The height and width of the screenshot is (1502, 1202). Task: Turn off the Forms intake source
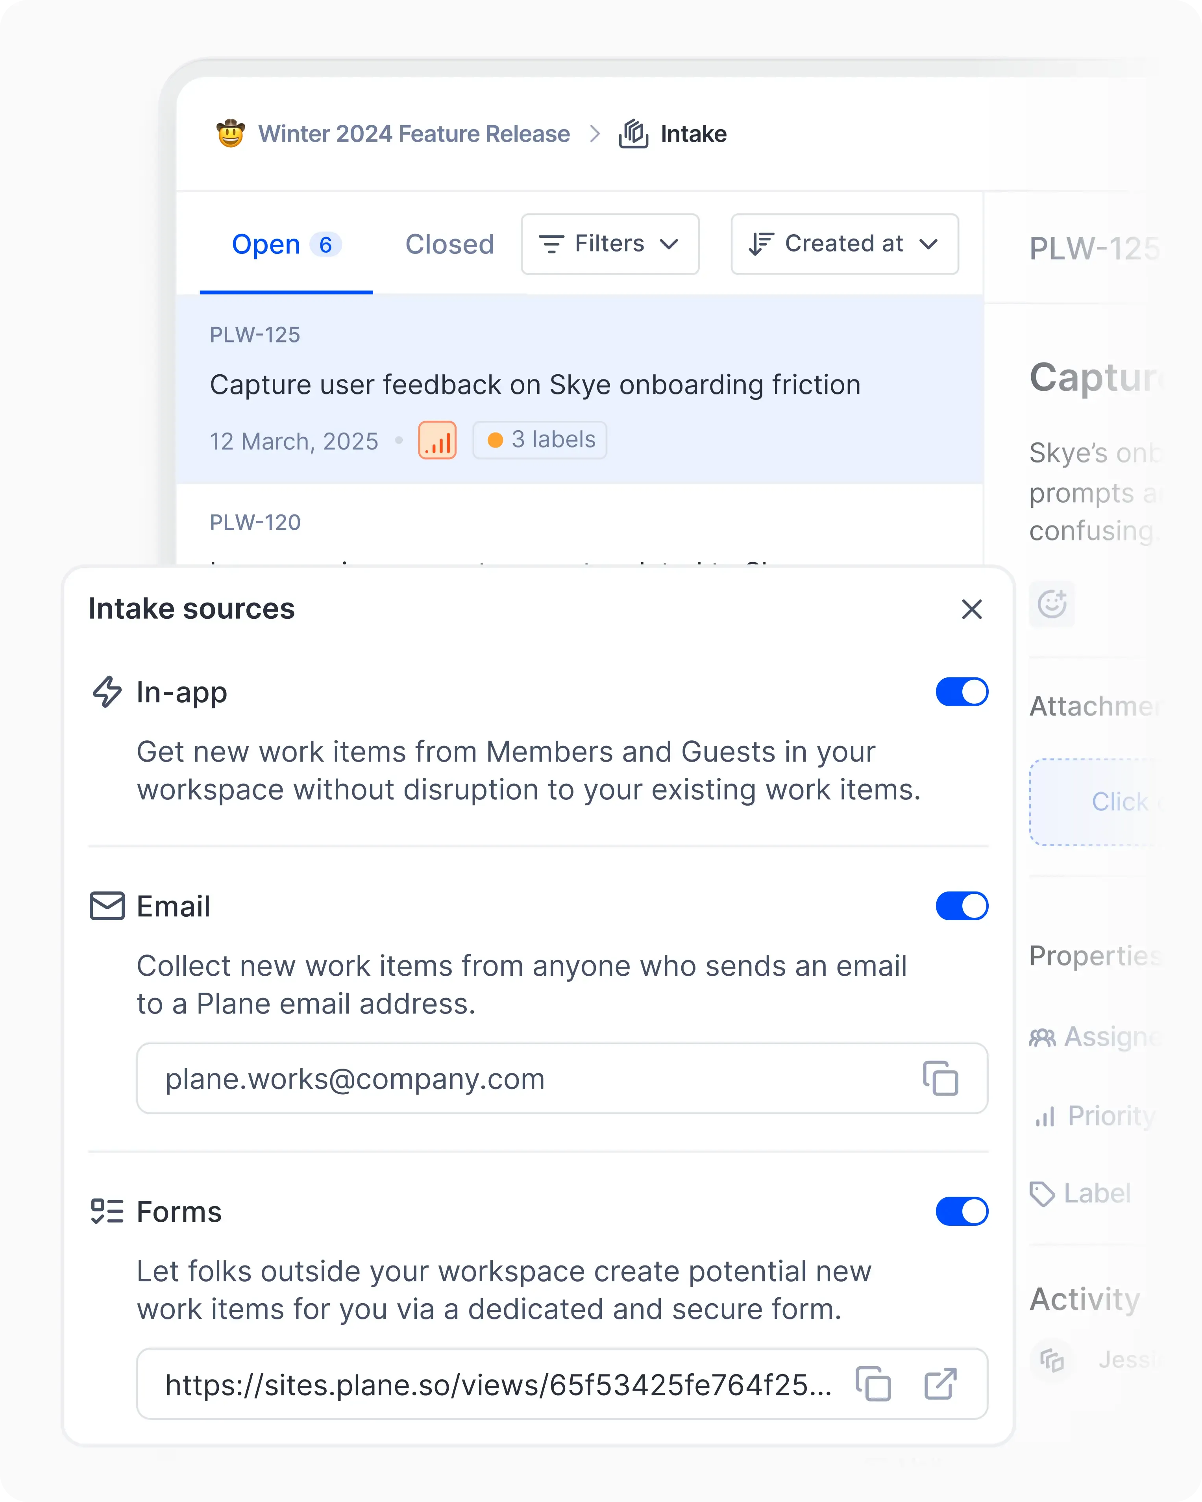[962, 1212]
